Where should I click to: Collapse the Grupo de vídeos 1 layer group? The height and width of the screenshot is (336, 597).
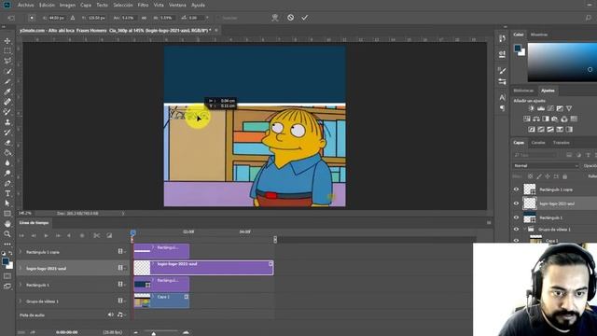(x=525, y=230)
